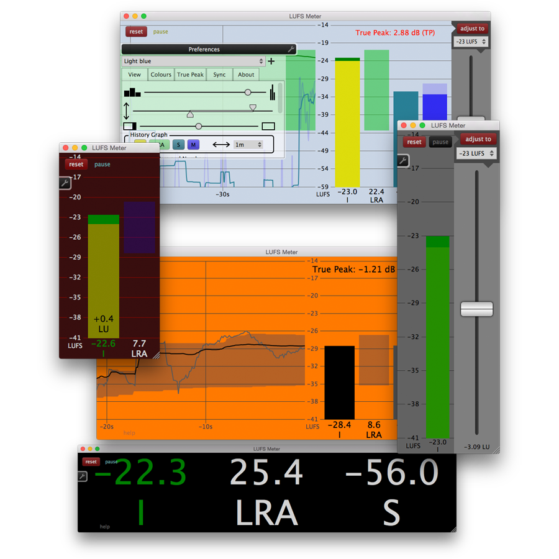Click the wide bars icon left of the top slider
The image size is (559, 559).
[132, 93]
